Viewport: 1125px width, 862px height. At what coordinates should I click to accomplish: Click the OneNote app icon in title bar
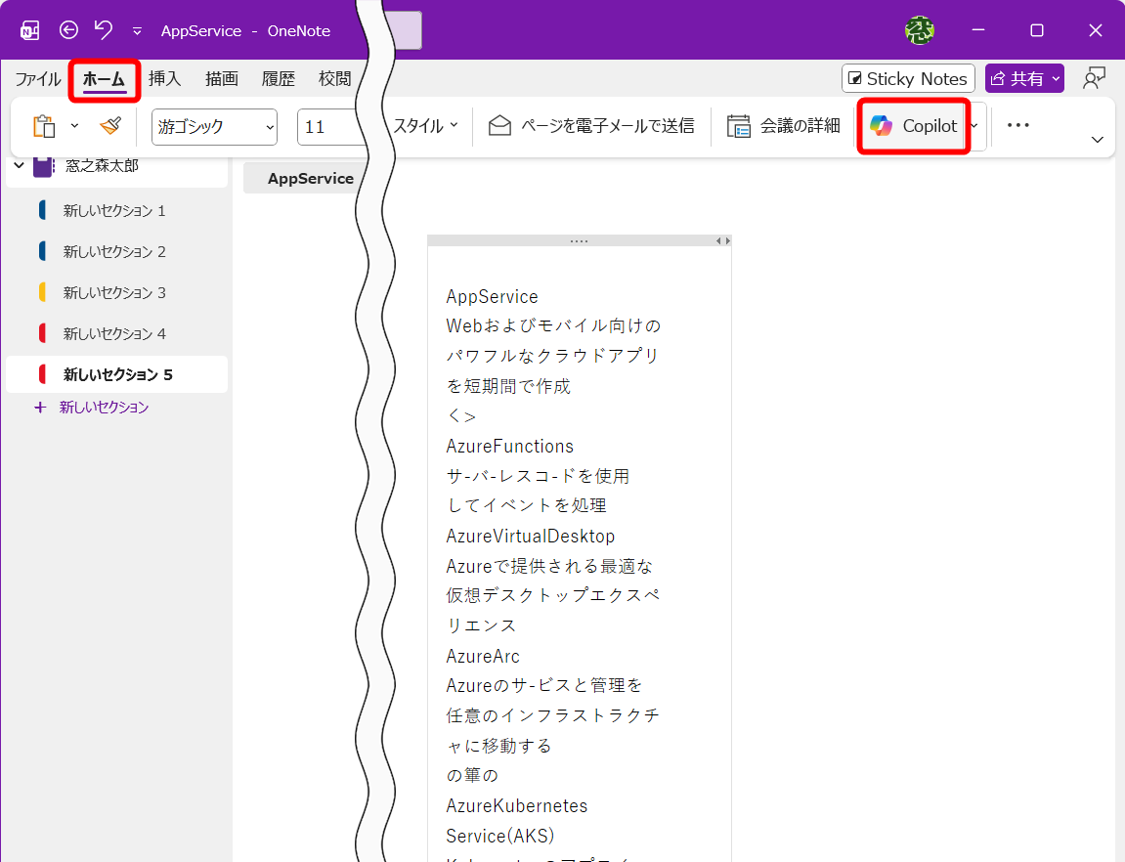pos(29,30)
